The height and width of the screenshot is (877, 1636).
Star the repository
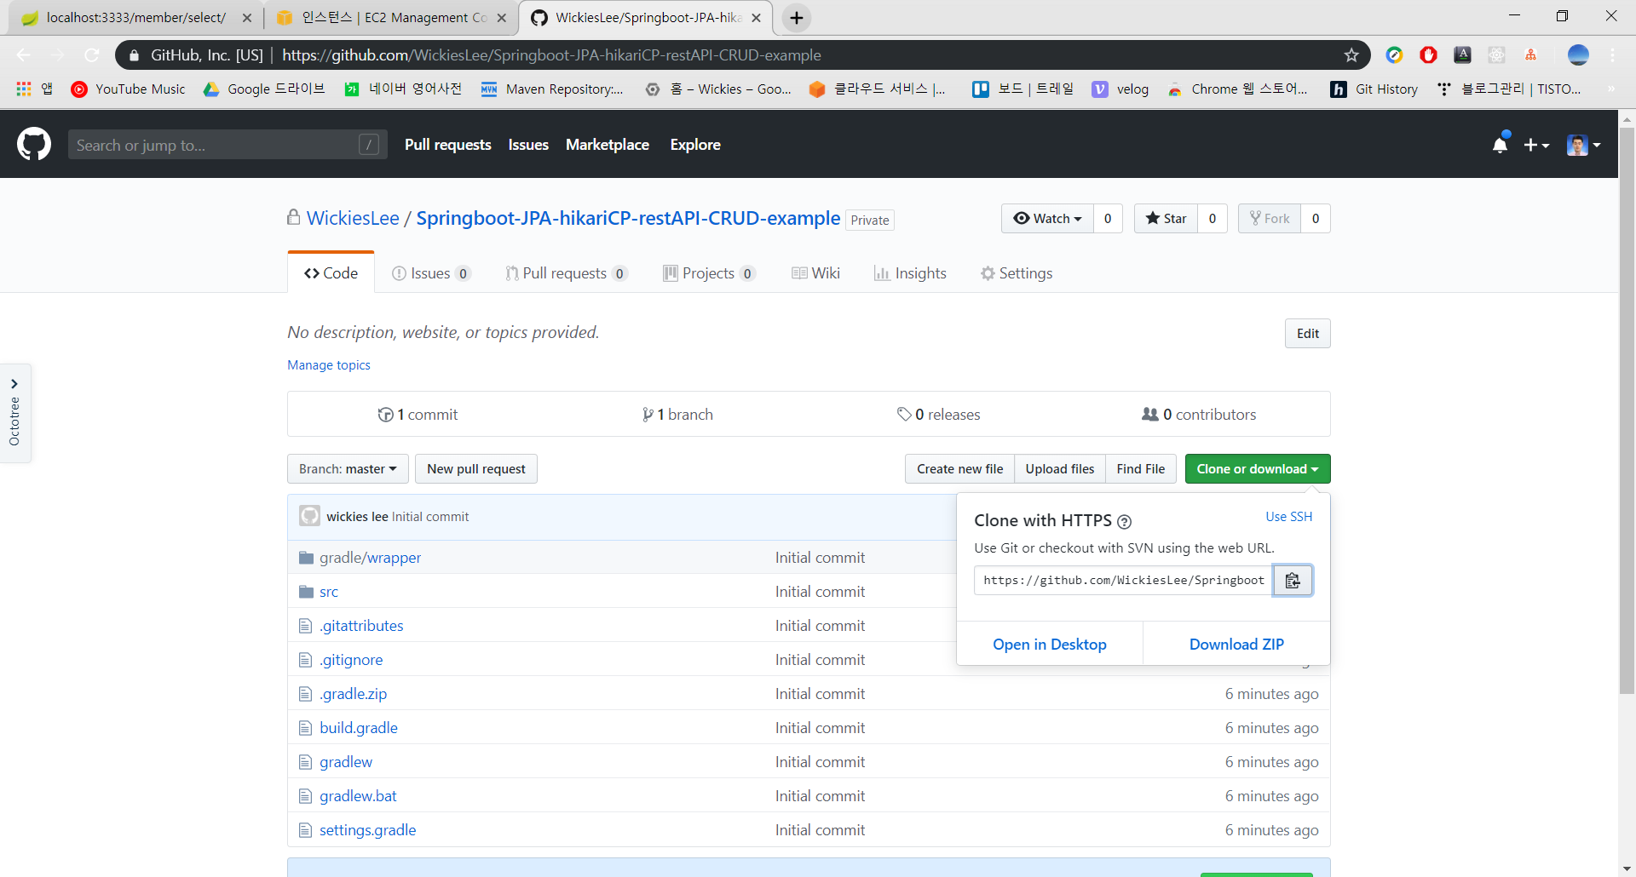(x=1166, y=219)
